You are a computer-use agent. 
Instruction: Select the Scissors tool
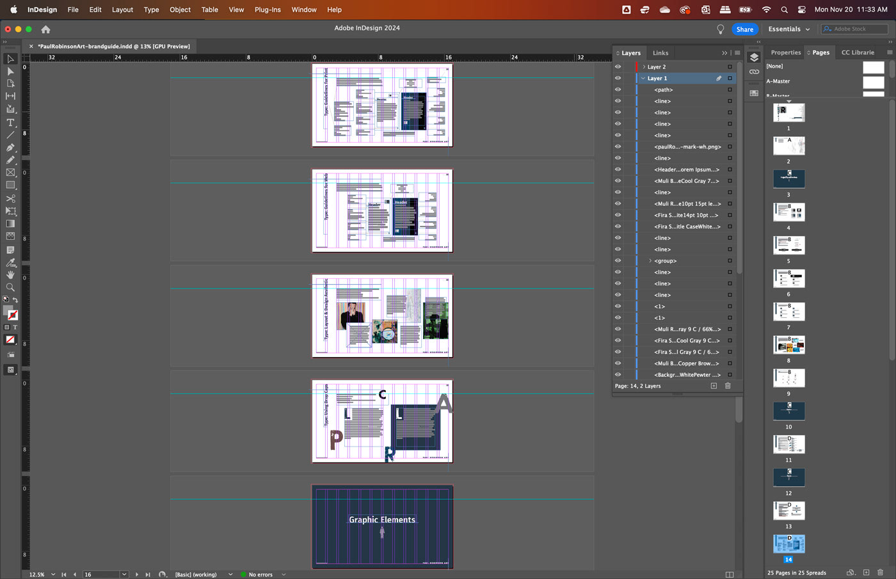point(10,198)
